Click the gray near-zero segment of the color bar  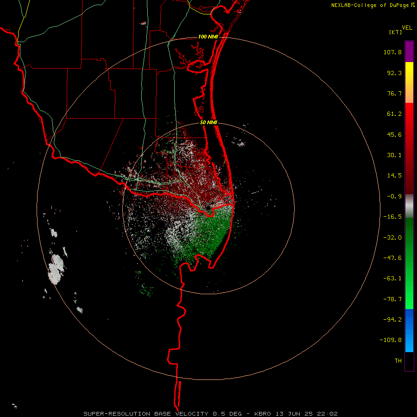tap(409, 206)
